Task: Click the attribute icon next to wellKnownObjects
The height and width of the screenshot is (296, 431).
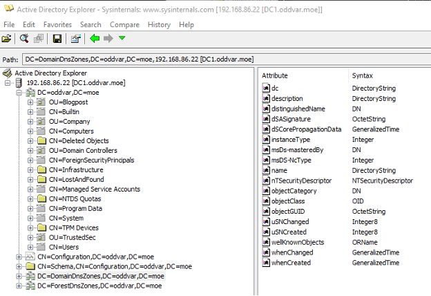Action: click(x=266, y=242)
